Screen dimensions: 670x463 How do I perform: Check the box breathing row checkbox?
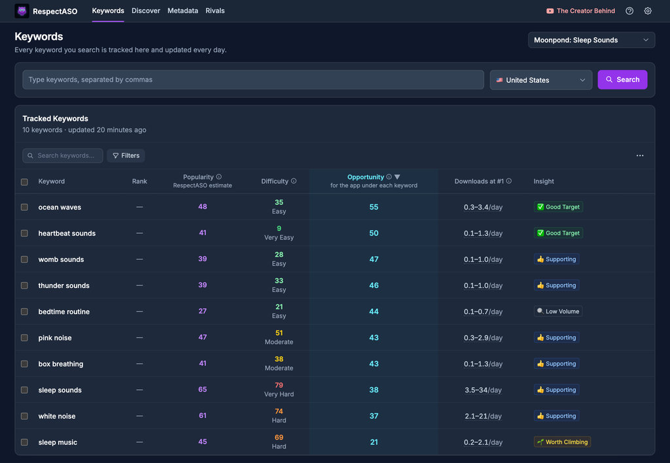[24, 364]
